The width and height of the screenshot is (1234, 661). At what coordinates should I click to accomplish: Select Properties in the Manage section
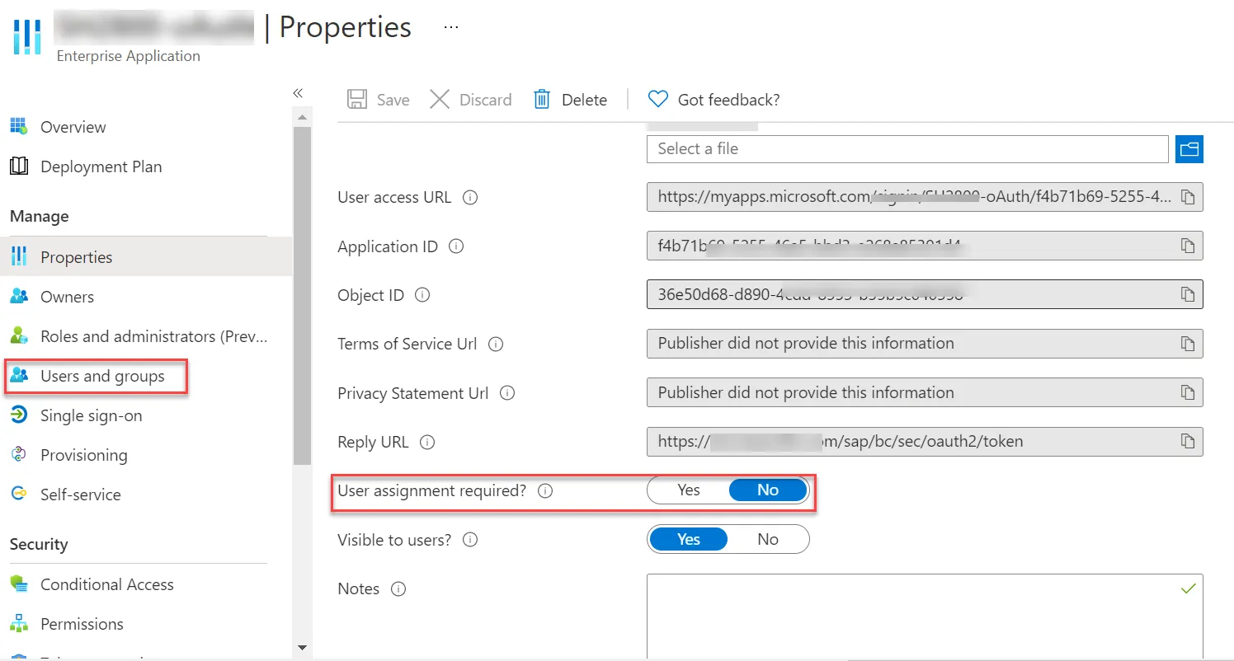(146, 257)
